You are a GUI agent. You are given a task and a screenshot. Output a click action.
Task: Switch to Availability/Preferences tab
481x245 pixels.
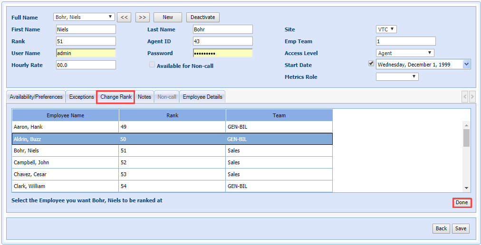(x=36, y=97)
